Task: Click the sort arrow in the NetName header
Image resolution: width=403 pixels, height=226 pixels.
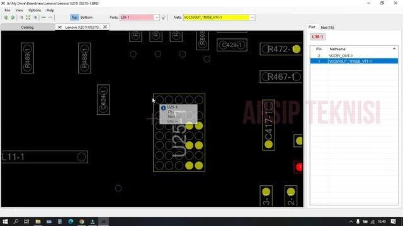Action: tap(394, 49)
